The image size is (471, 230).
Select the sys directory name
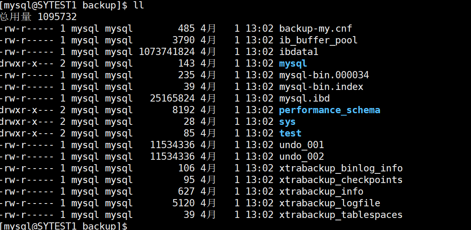click(287, 122)
